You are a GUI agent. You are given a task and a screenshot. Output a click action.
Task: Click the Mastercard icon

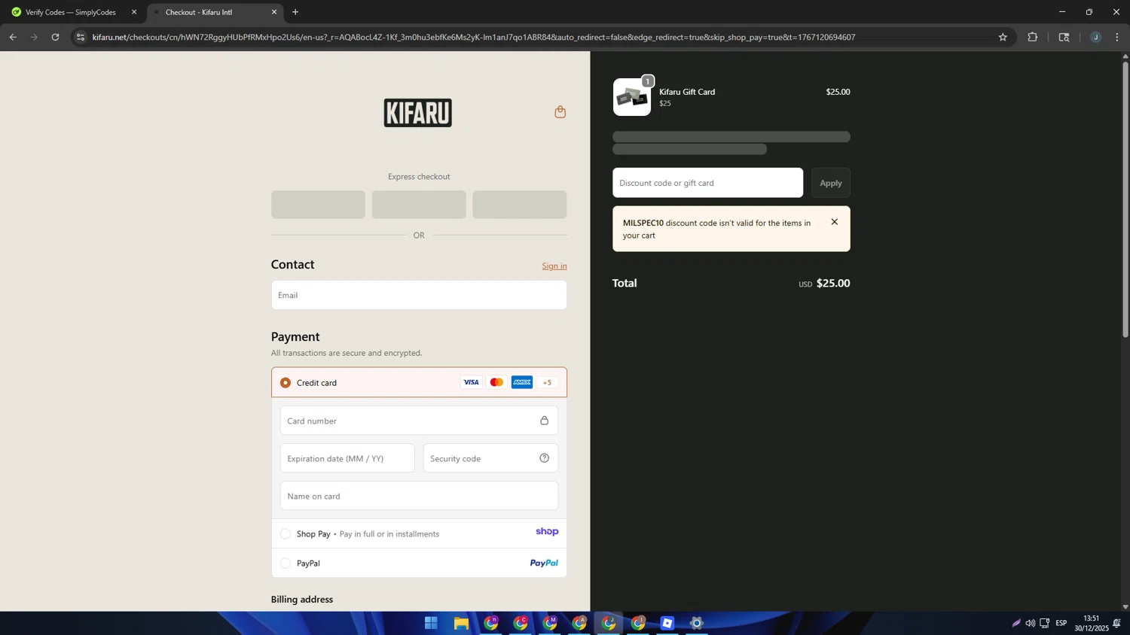496,382
